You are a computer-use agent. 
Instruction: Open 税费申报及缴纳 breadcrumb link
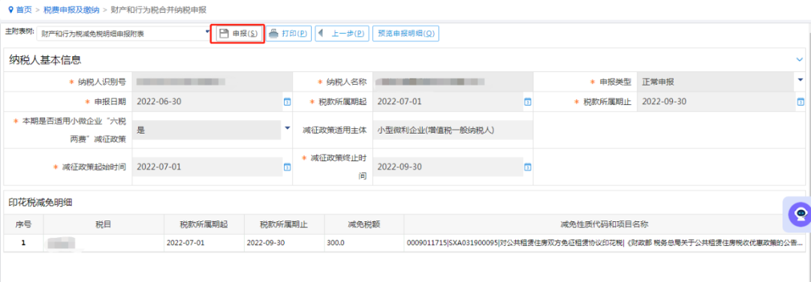pos(71,9)
